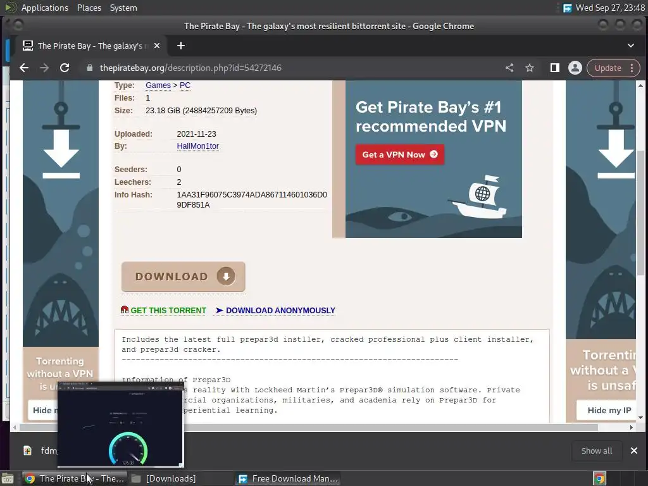The width and height of the screenshot is (648, 486).
Task: Click the Chrome Update button
Action: pyautogui.click(x=607, y=68)
